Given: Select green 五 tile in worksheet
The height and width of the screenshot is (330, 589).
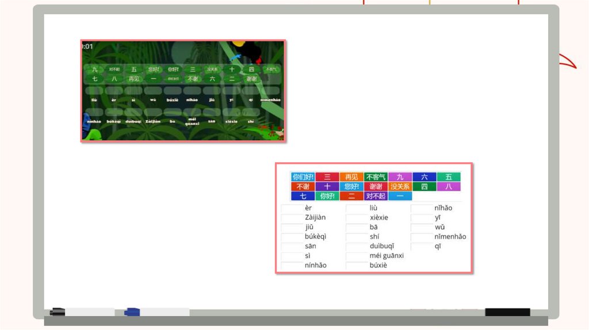Looking at the screenshot, I should [x=449, y=177].
